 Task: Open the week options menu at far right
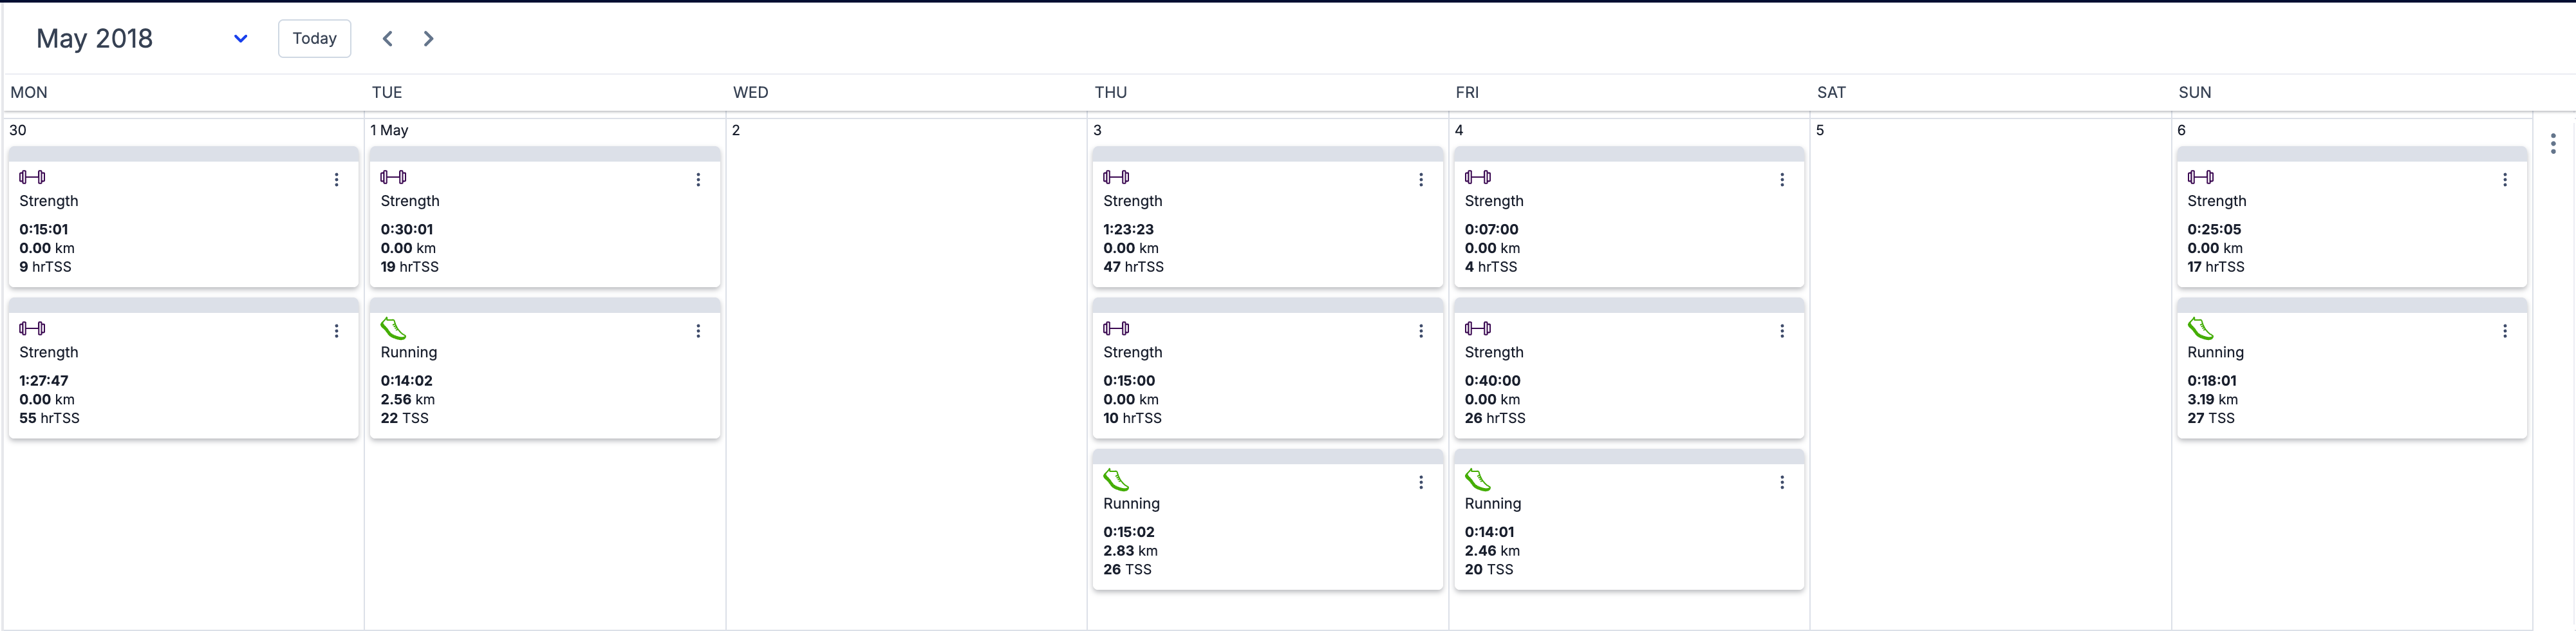click(x=2553, y=144)
